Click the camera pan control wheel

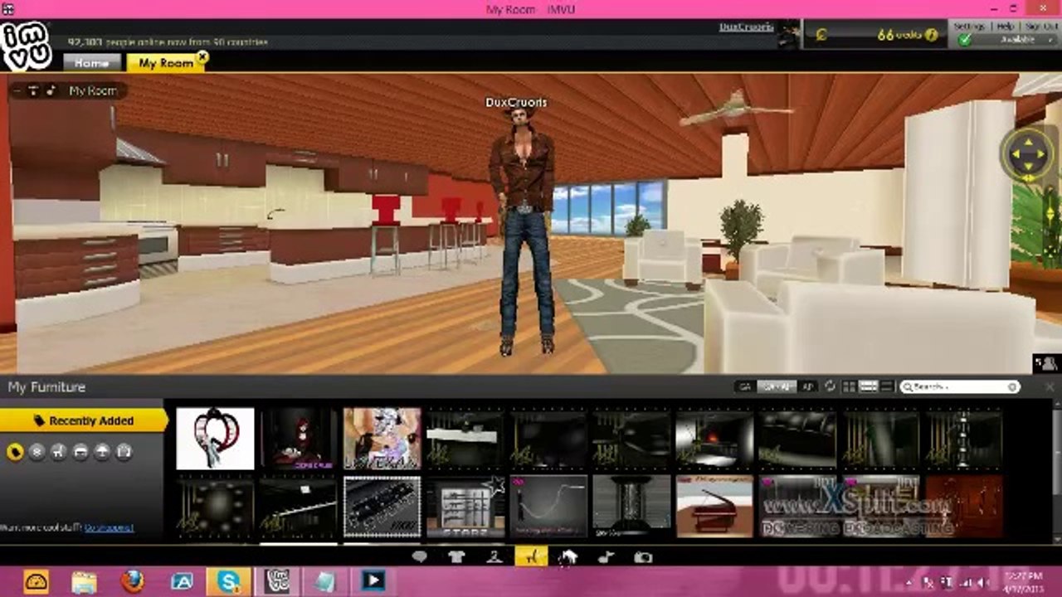click(1029, 154)
